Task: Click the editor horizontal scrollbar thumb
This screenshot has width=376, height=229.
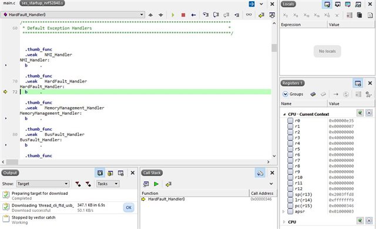Action: pyautogui.click(x=12, y=162)
